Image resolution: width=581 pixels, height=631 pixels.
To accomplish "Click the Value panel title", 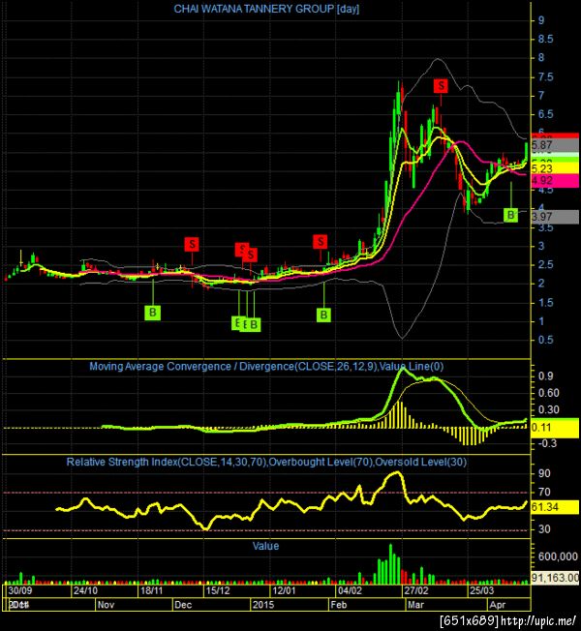I will click(265, 546).
